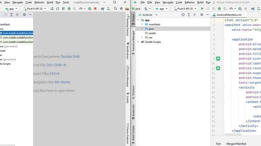The width and height of the screenshot is (261, 146).
Task: Click the roundIcon gutter marker on line 11
Action: [x=218, y=68]
